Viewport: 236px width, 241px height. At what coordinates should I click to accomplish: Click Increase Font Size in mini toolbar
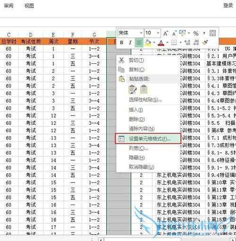pos(166,33)
